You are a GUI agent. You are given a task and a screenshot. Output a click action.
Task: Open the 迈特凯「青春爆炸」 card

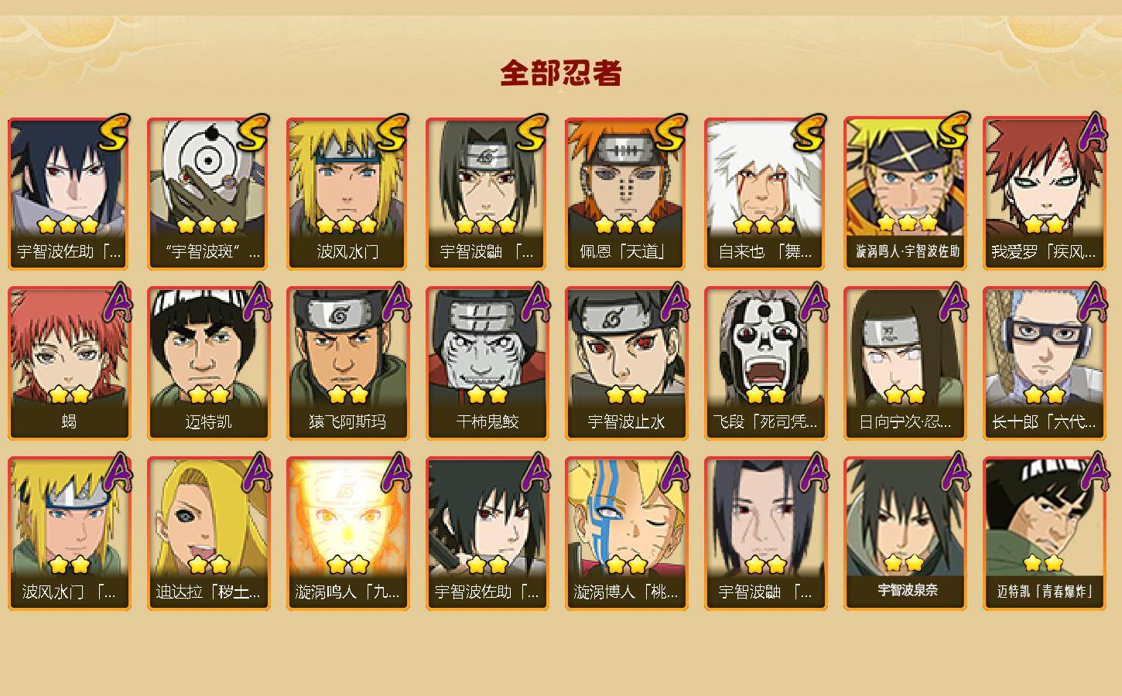[1044, 534]
